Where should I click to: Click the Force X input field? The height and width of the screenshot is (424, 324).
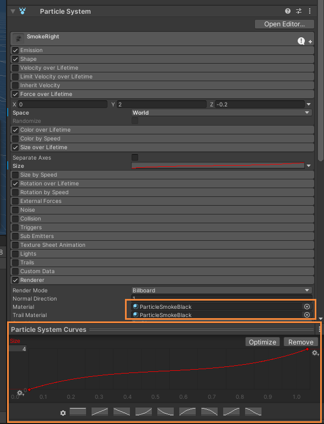[x=62, y=104]
